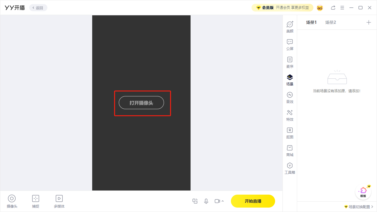Add a 摄像头 camera source
The height and width of the screenshot is (212, 377).
coord(12,201)
